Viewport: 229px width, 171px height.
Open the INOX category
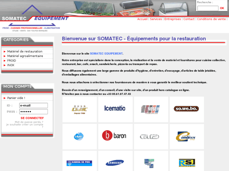coord(11,65)
